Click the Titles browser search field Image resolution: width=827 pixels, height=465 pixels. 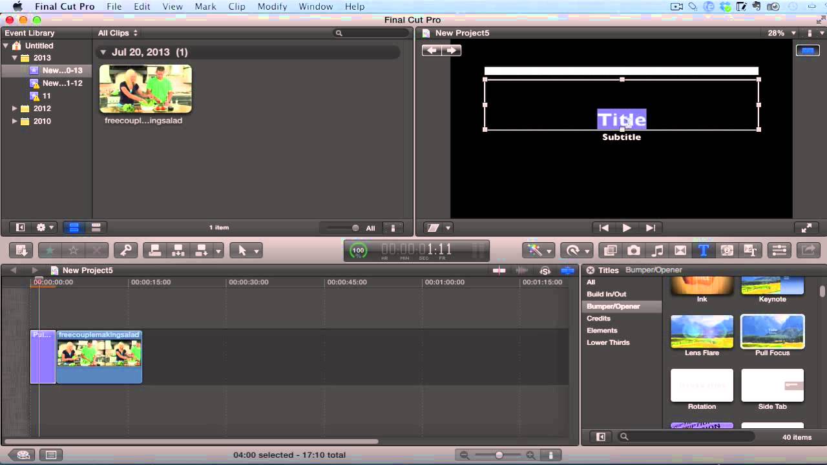tap(686, 437)
